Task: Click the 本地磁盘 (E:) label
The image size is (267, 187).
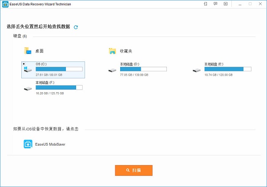Action: (214, 64)
